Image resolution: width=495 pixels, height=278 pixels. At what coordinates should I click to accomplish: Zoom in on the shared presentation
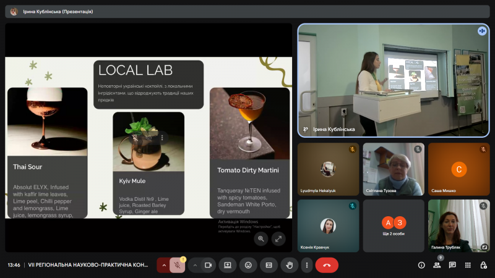tap(261, 238)
